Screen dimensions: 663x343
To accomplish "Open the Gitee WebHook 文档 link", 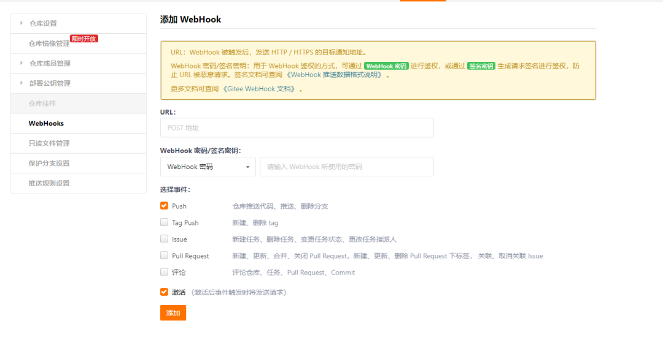I will pyautogui.click(x=259, y=89).
